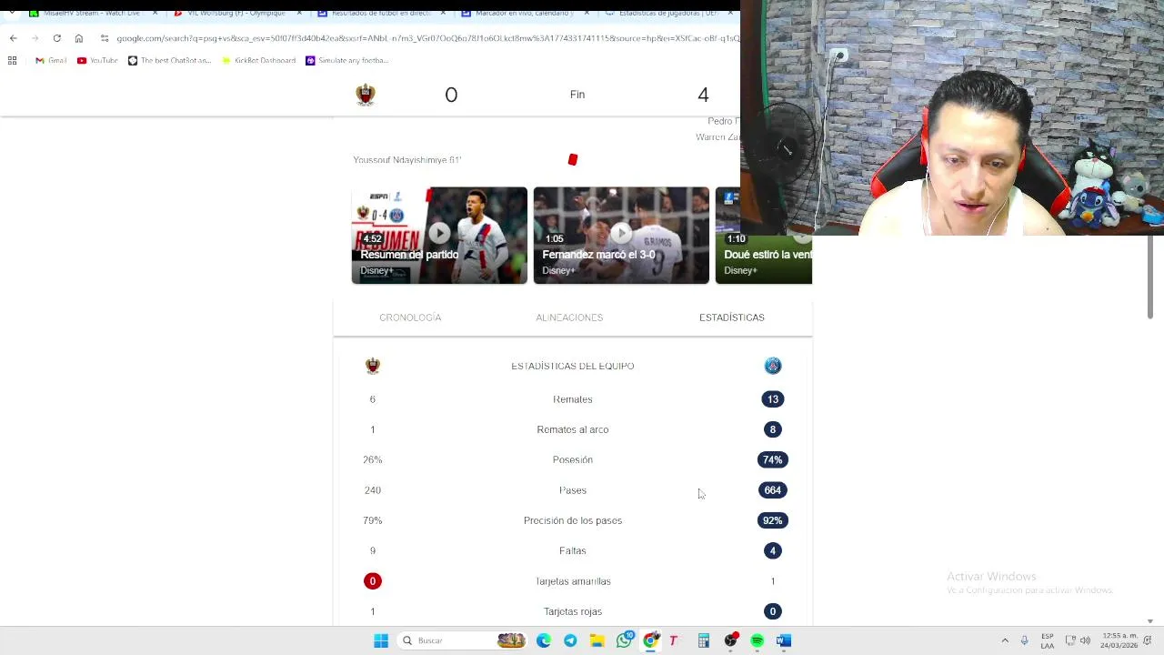Open Google Chrome from taskbar
Image resolution: width=1164 pixels, height=655 pixels.
(650, 640)
